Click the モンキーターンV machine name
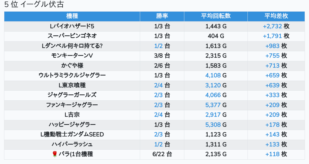The image size is (309, 164). pos(72,56)
